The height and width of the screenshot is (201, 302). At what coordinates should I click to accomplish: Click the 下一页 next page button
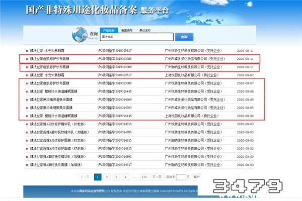point(157,177)
